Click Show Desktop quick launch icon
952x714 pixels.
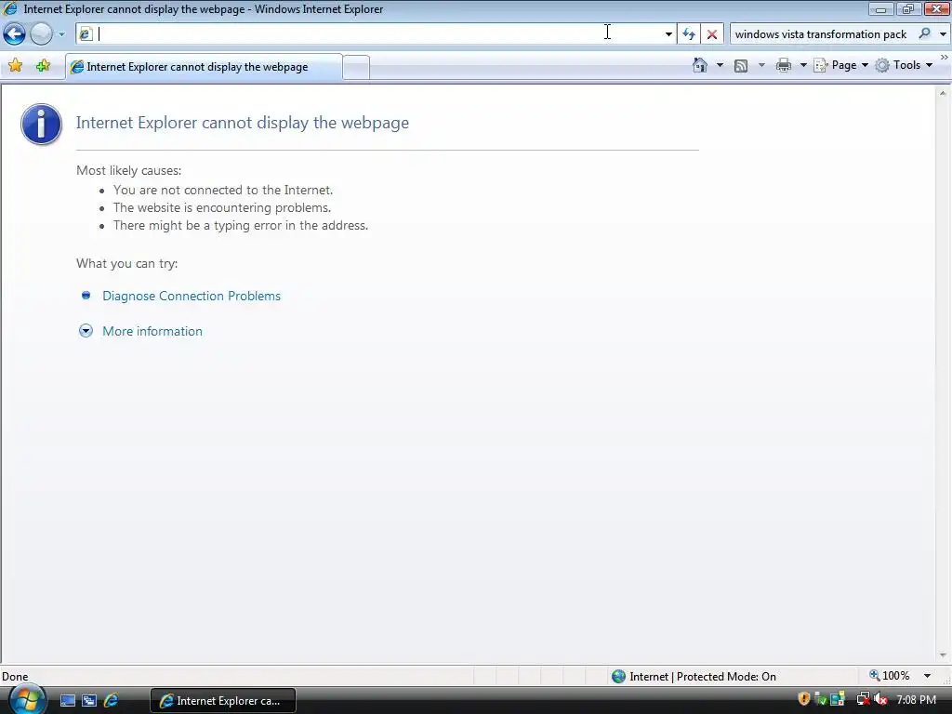pos(67,701)
